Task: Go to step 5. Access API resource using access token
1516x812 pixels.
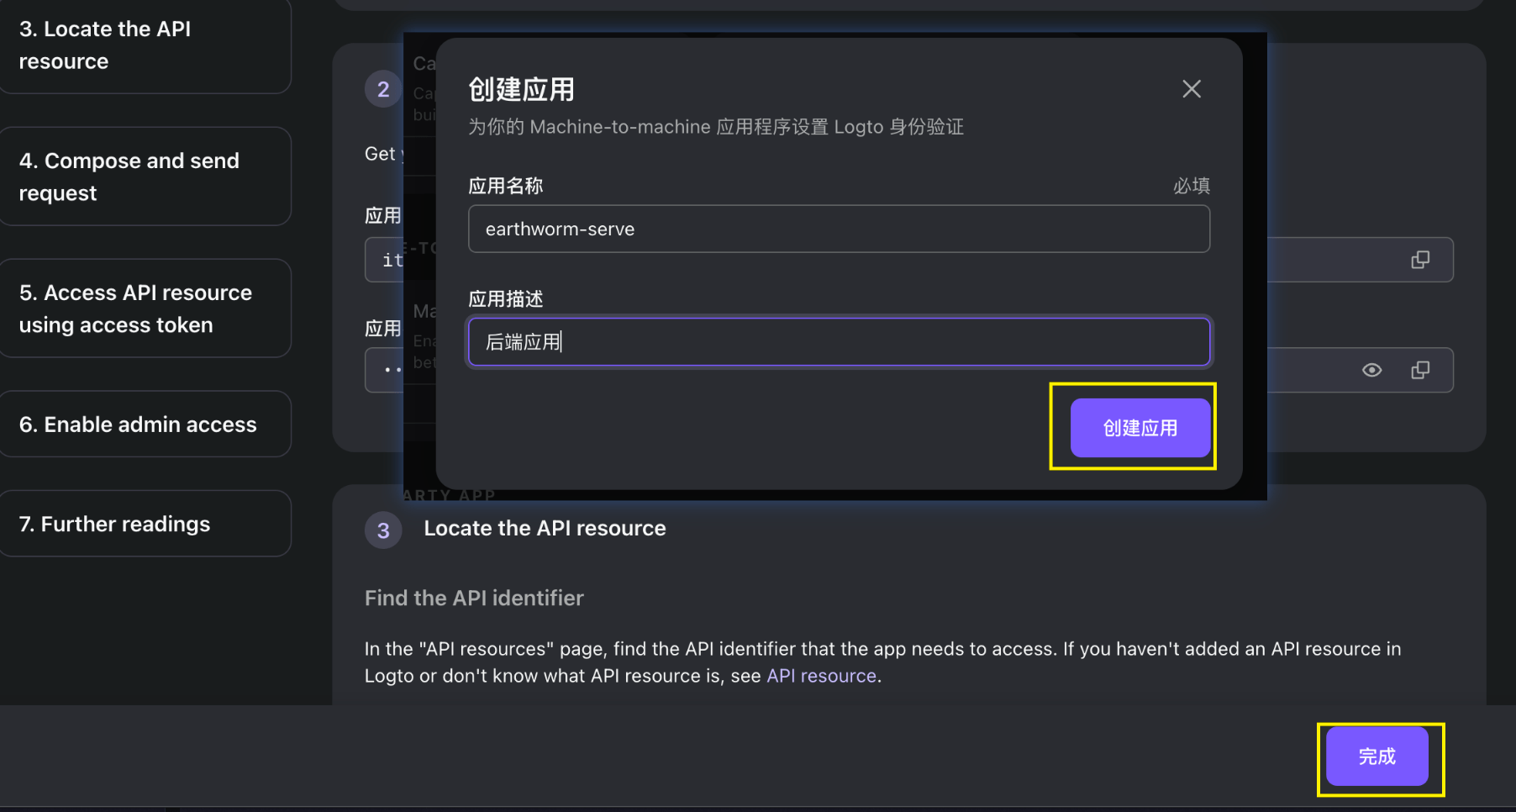Action: pyautogui.click(x=145, y=308)
